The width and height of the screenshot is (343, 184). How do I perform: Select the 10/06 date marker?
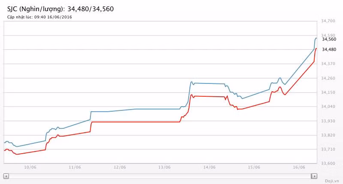[30, 167]
